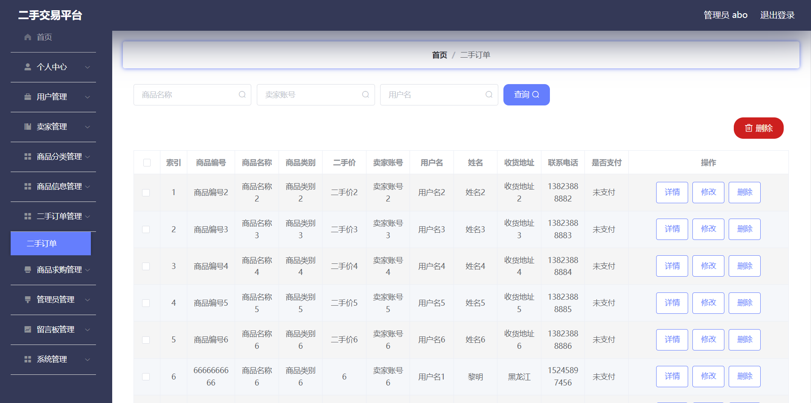Click the 黑龙江 address cell

[x=519, y=377]
